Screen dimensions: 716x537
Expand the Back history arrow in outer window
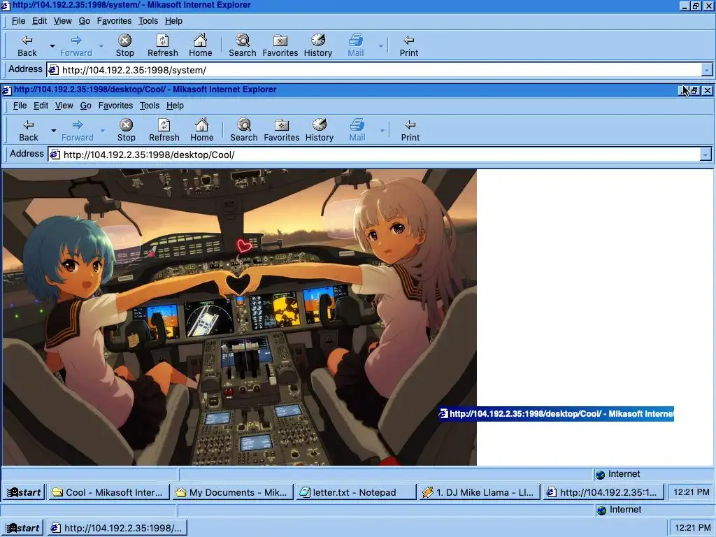[x=52, y=46]
